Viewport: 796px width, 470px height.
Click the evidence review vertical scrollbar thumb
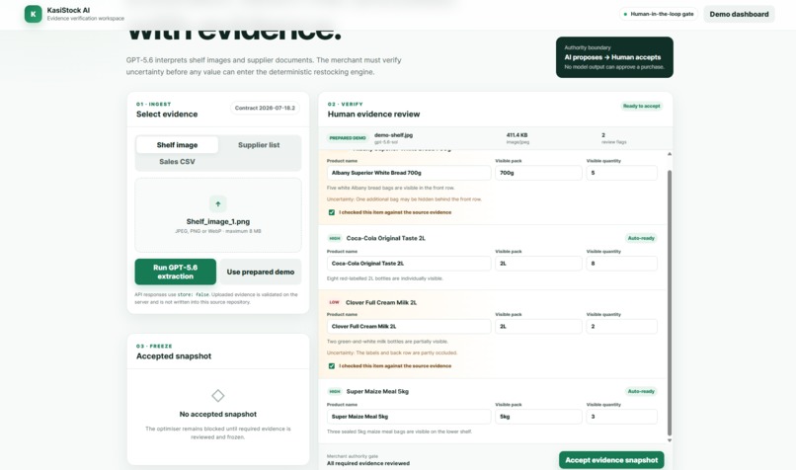click(669, 302)
